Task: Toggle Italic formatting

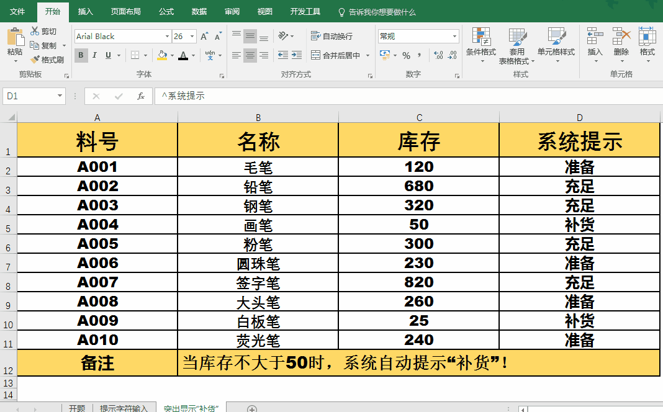Action: coord(95,55)
